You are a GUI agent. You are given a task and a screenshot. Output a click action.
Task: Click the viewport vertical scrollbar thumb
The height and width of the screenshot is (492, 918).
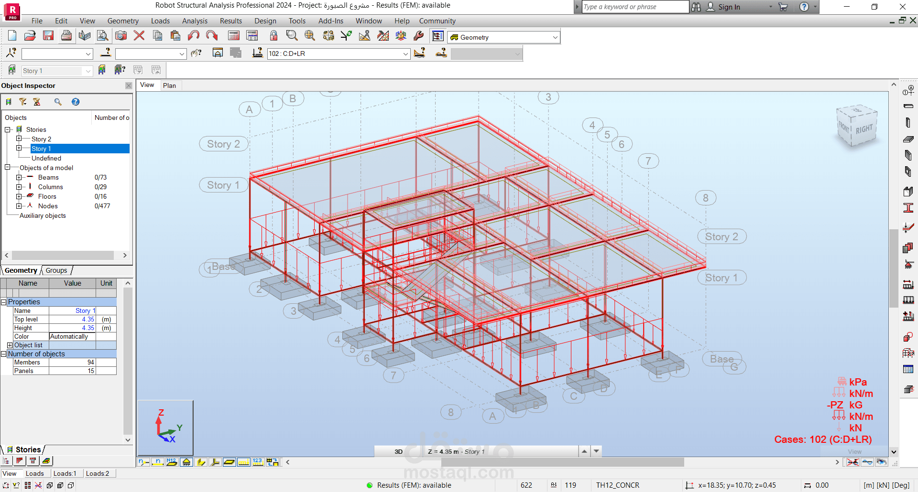(x=893, y=268)
